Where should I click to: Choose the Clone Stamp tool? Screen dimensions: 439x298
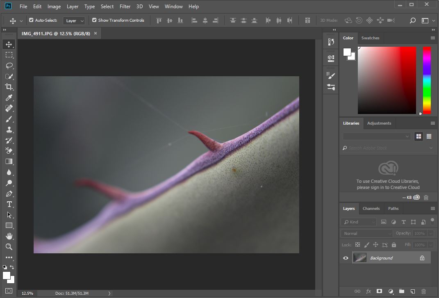pos(9,130)
